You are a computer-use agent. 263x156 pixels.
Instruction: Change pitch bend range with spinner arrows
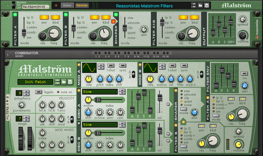(x=26, y=118)
